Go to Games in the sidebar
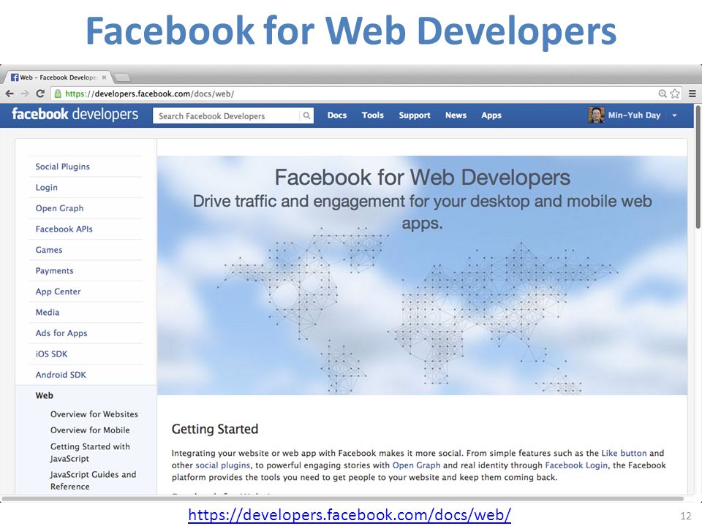The image size is (702, 526). (x=49, y=250)
